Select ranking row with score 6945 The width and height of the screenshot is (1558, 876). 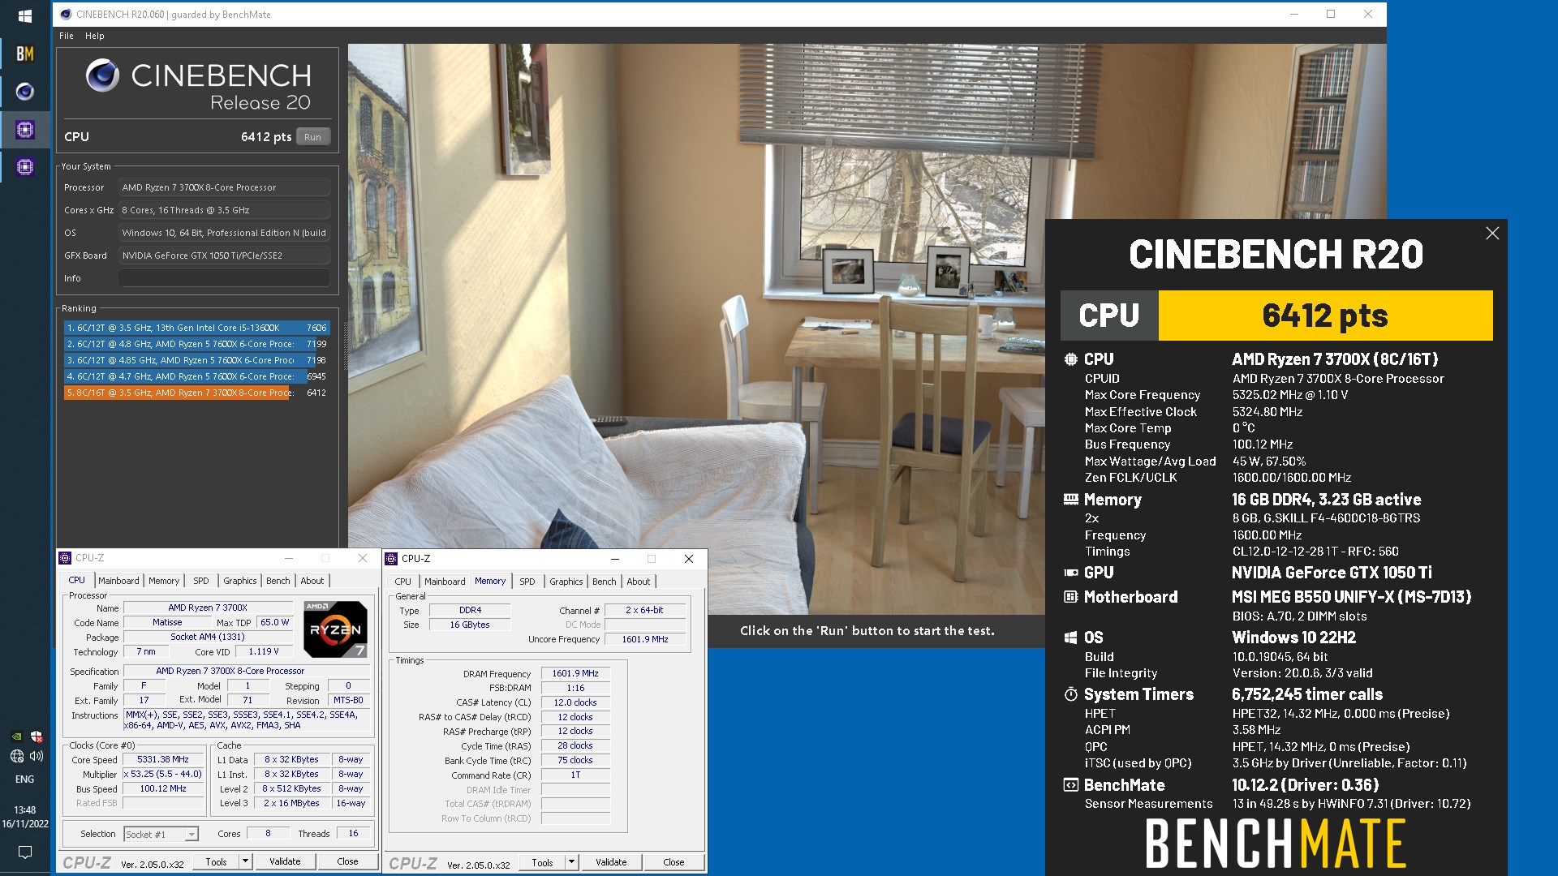click(196, 376)
